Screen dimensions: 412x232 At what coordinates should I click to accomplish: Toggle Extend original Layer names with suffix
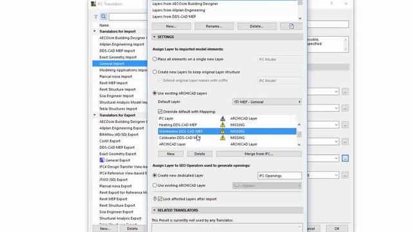pos(160,81)
